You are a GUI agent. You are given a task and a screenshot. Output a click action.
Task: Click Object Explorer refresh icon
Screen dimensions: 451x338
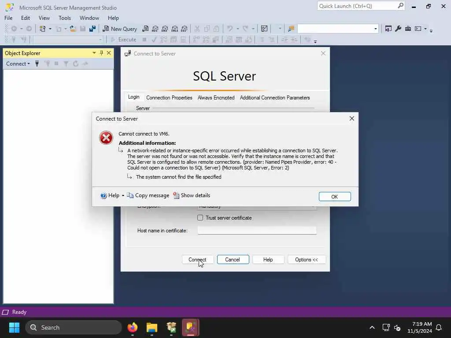click(76, 64)
